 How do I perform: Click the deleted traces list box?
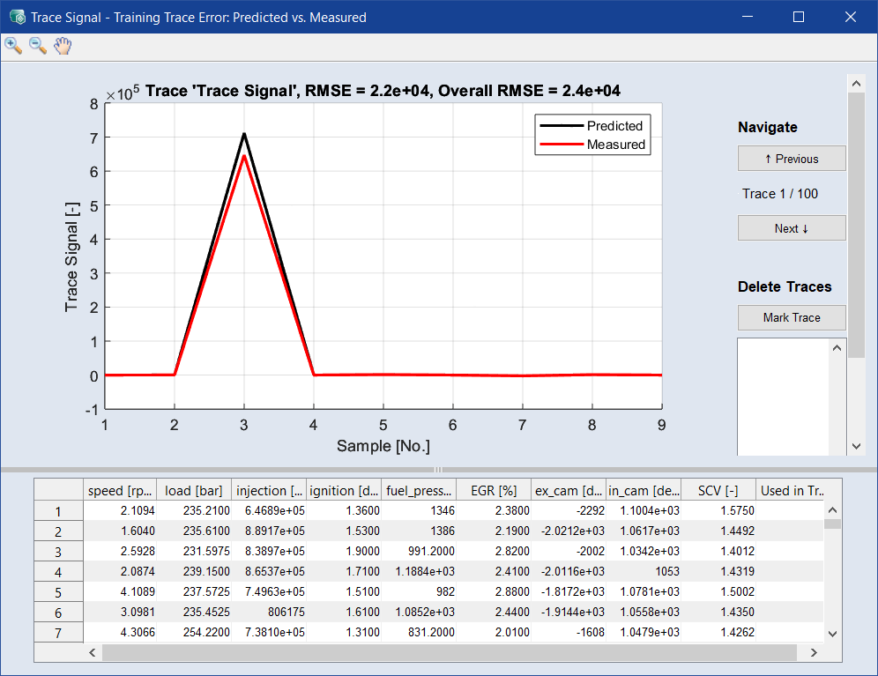click(783, 397)
